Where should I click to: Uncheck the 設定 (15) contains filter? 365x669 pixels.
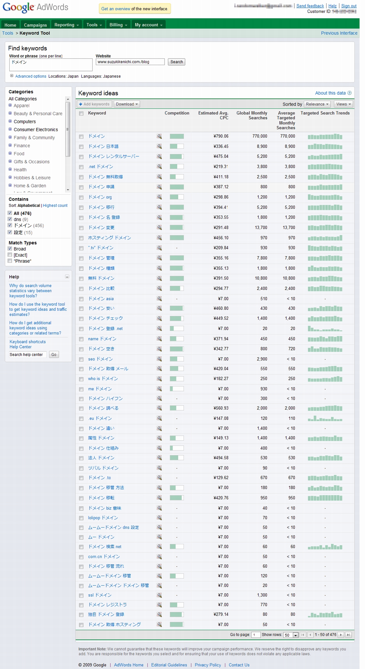(x=10, y=232)
